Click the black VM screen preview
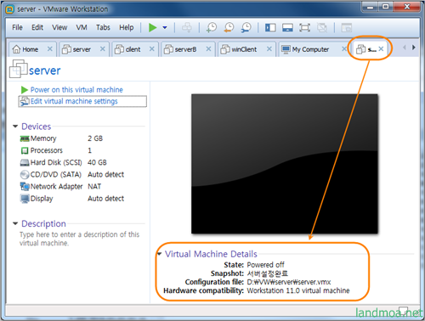Image resolution: width=425 pixels, height=321 pixels. tap(285, 164)
